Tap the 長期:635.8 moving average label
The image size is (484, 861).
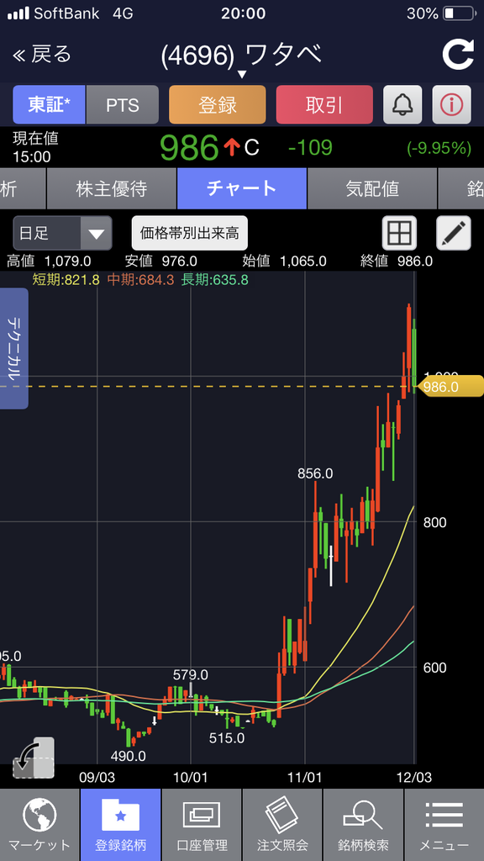[214, 280]
